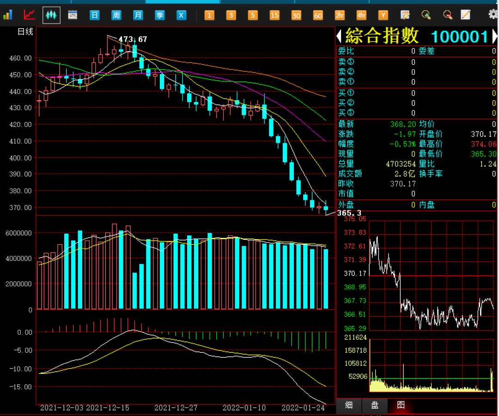Open the 盘 tab
The height and width of the screenshot is (416, 499).
375,405
